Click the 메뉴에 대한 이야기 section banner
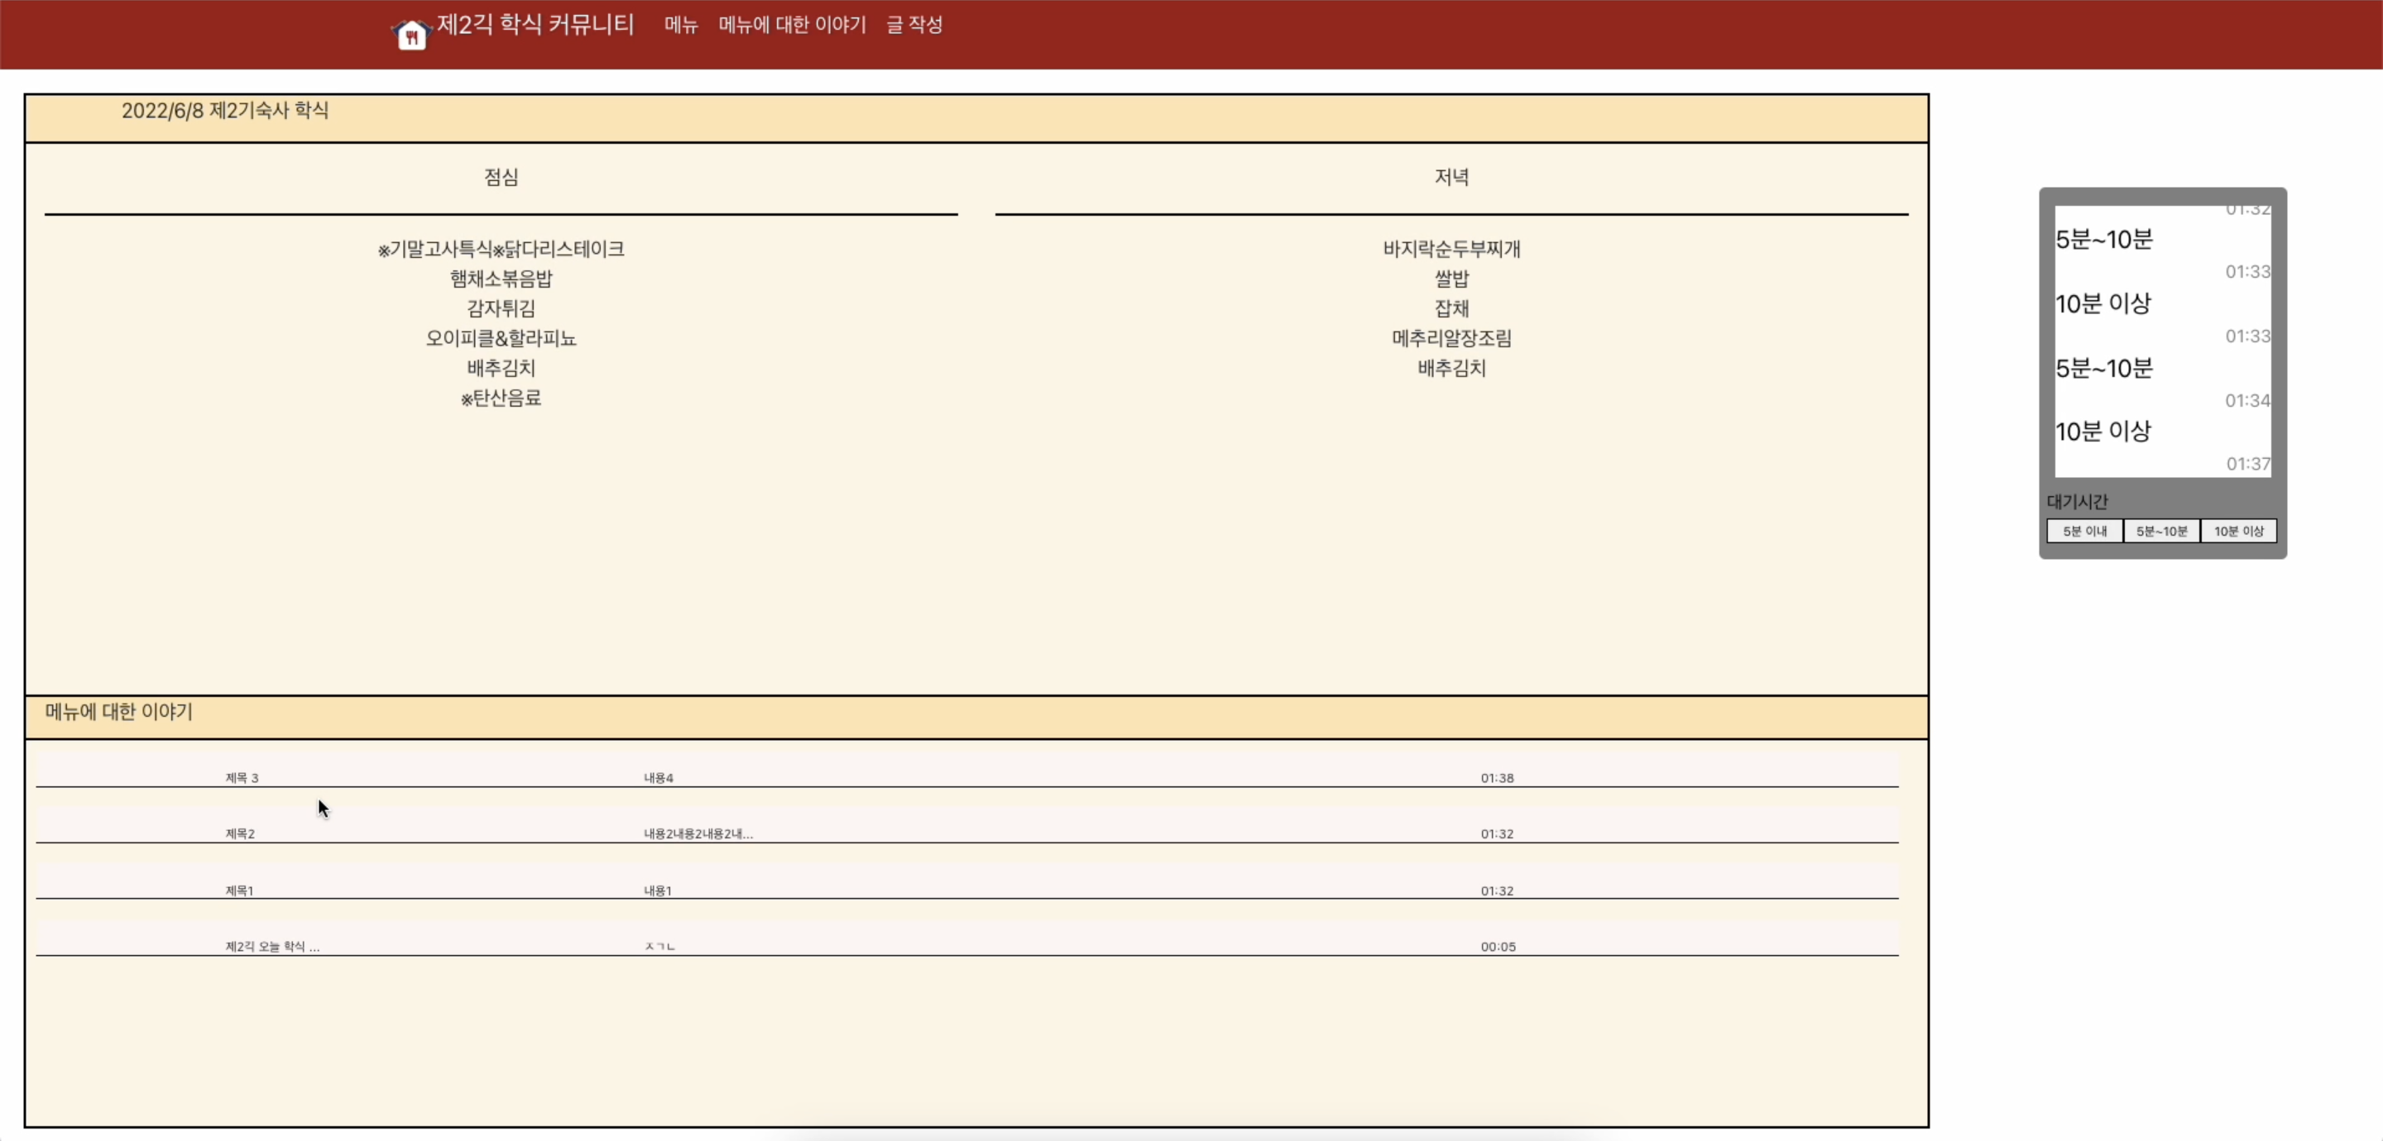Image resolution: width=2383 pixels, height=1141 pixels. point(117,712)
